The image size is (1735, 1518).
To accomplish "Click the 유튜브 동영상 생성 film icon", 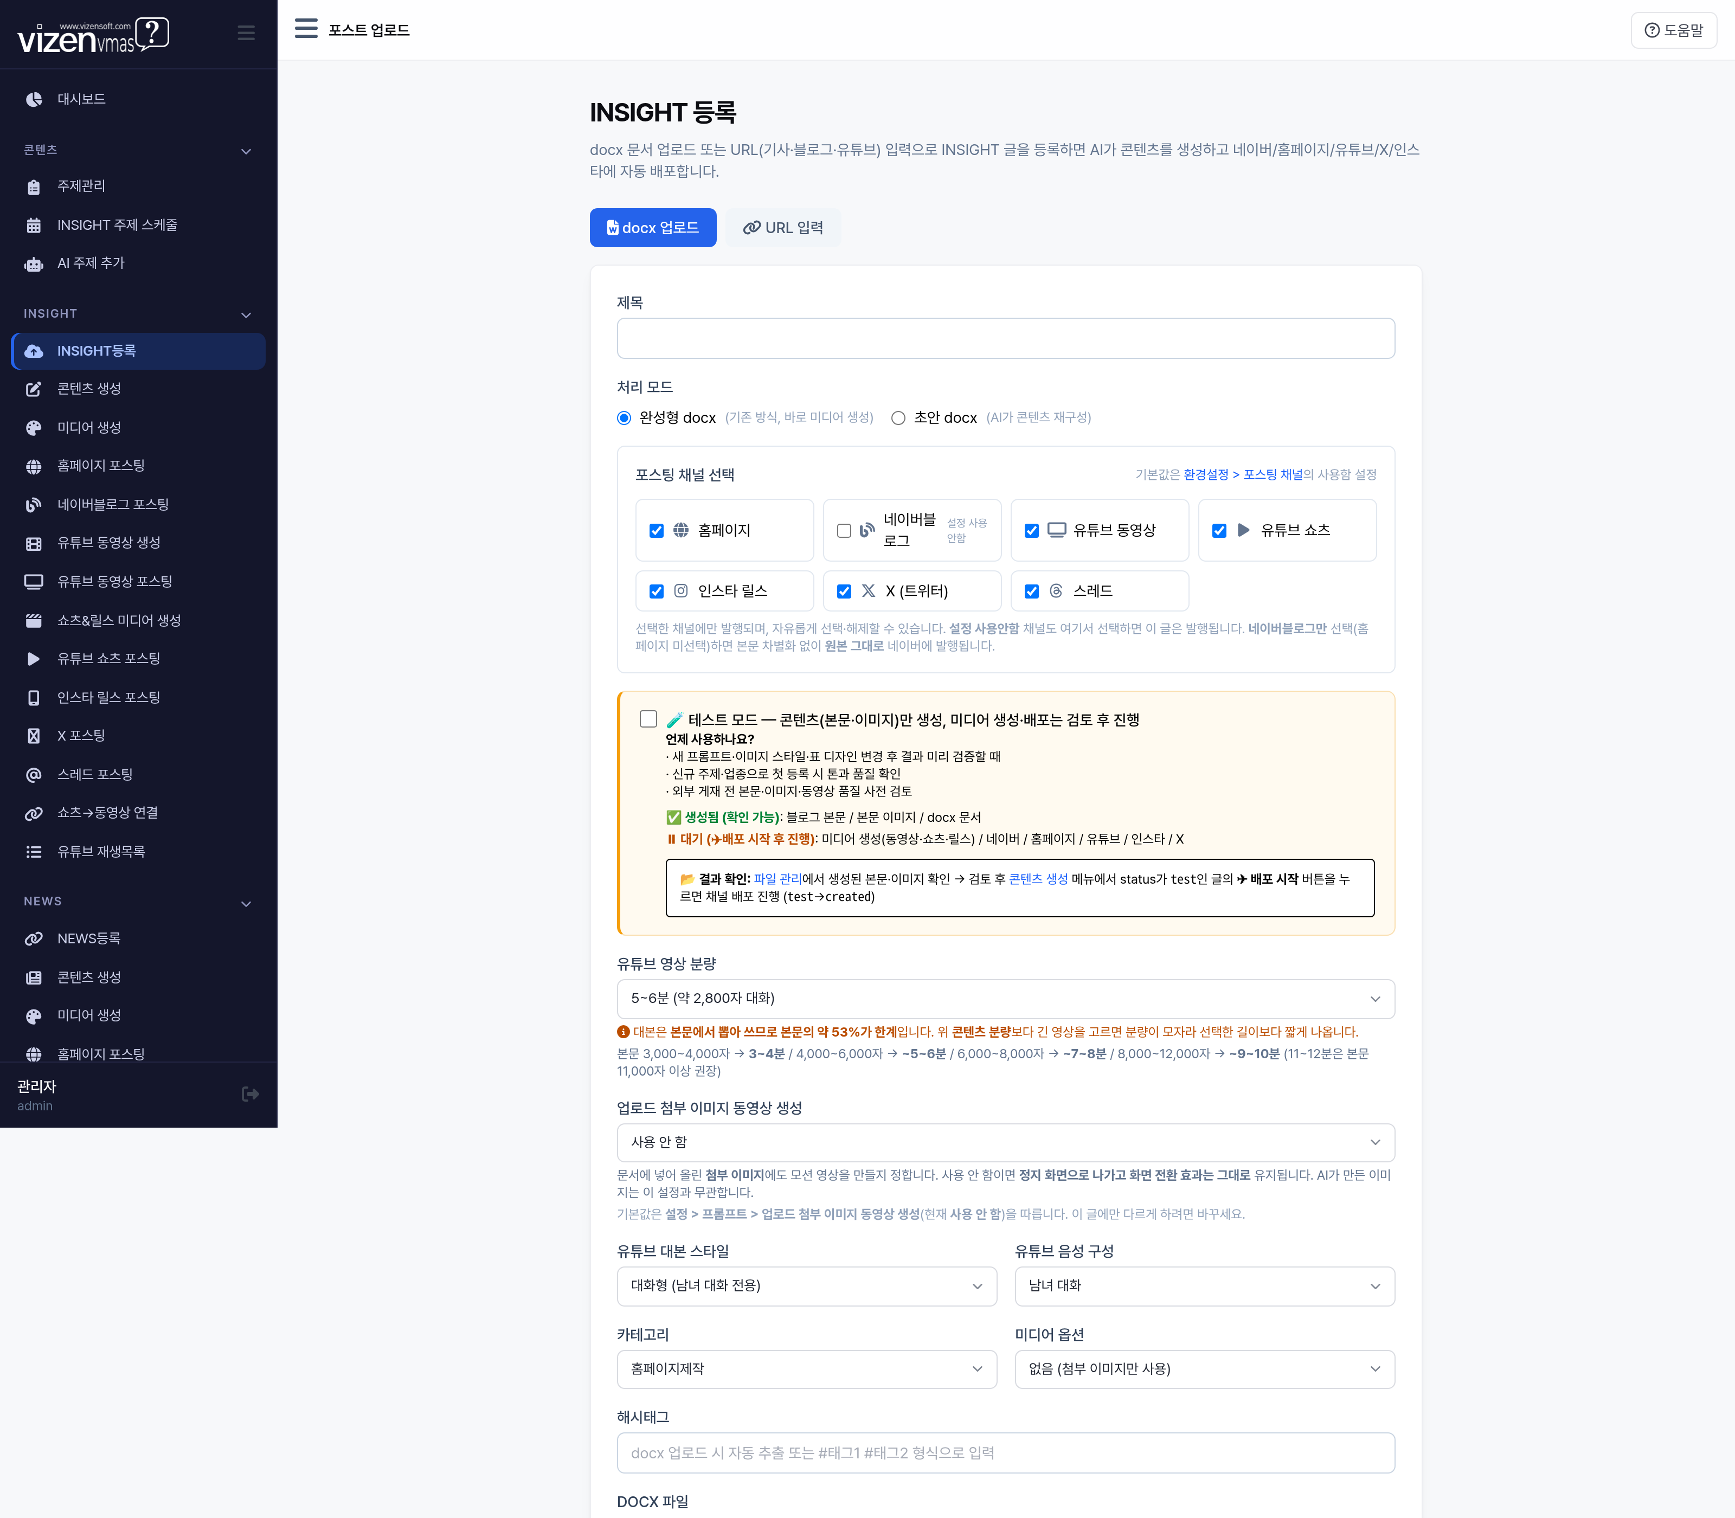I will (x=34, y=543).
